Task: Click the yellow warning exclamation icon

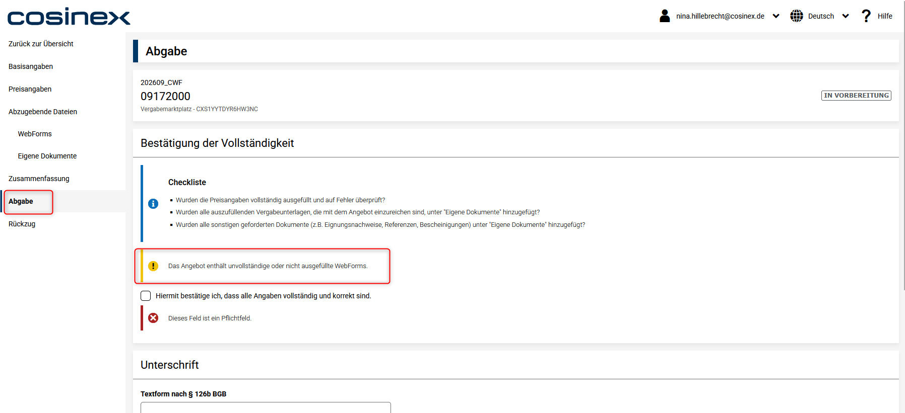Action: point(153,266)
